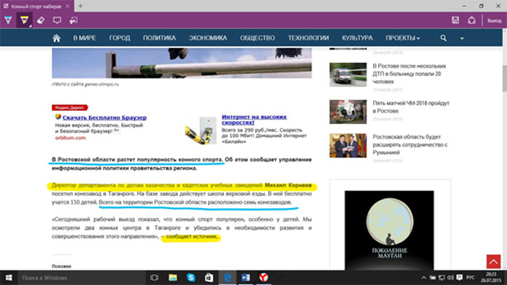Open ambulance news thumbnail in sidebar
Screen dimensions: 507x285
point(348,75)
